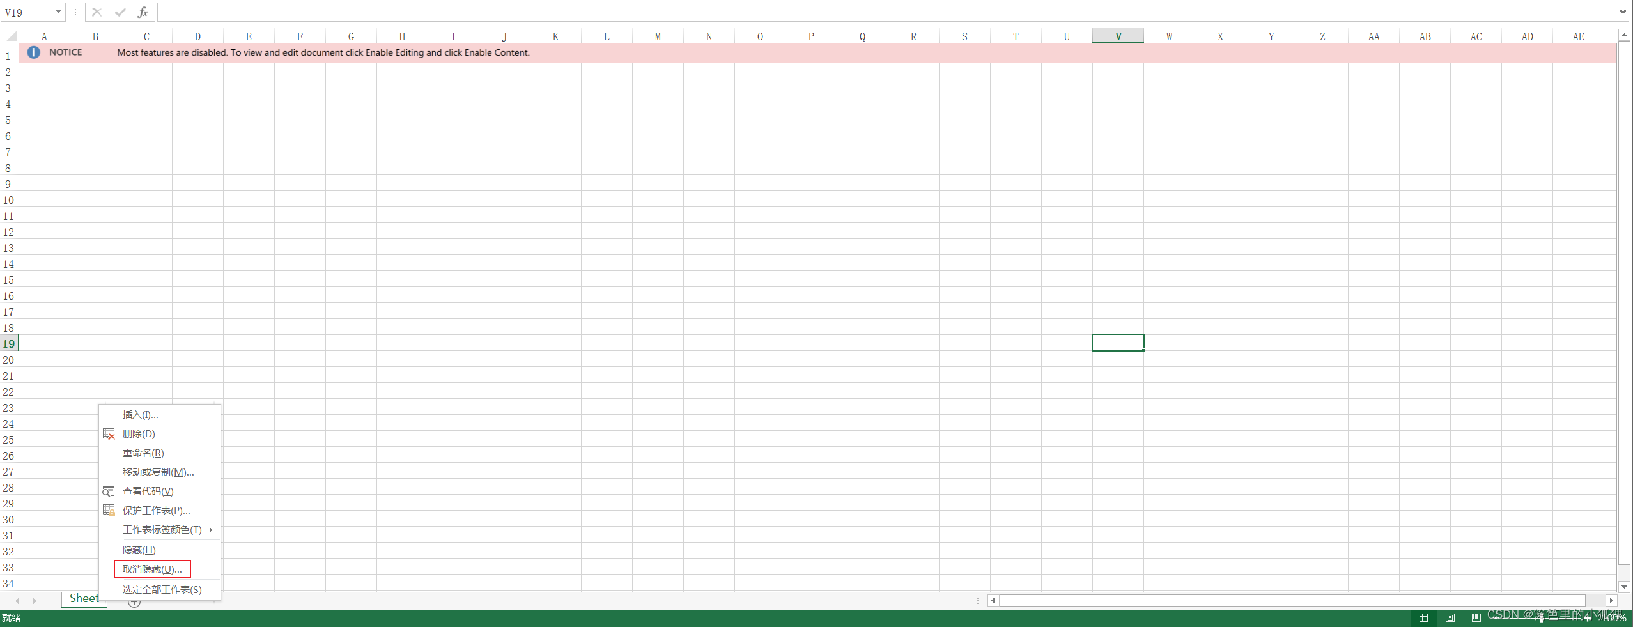1633x627 pixels.
Task: Choose 插入(I)... from context menu
Action: click(x=160, y=415)
